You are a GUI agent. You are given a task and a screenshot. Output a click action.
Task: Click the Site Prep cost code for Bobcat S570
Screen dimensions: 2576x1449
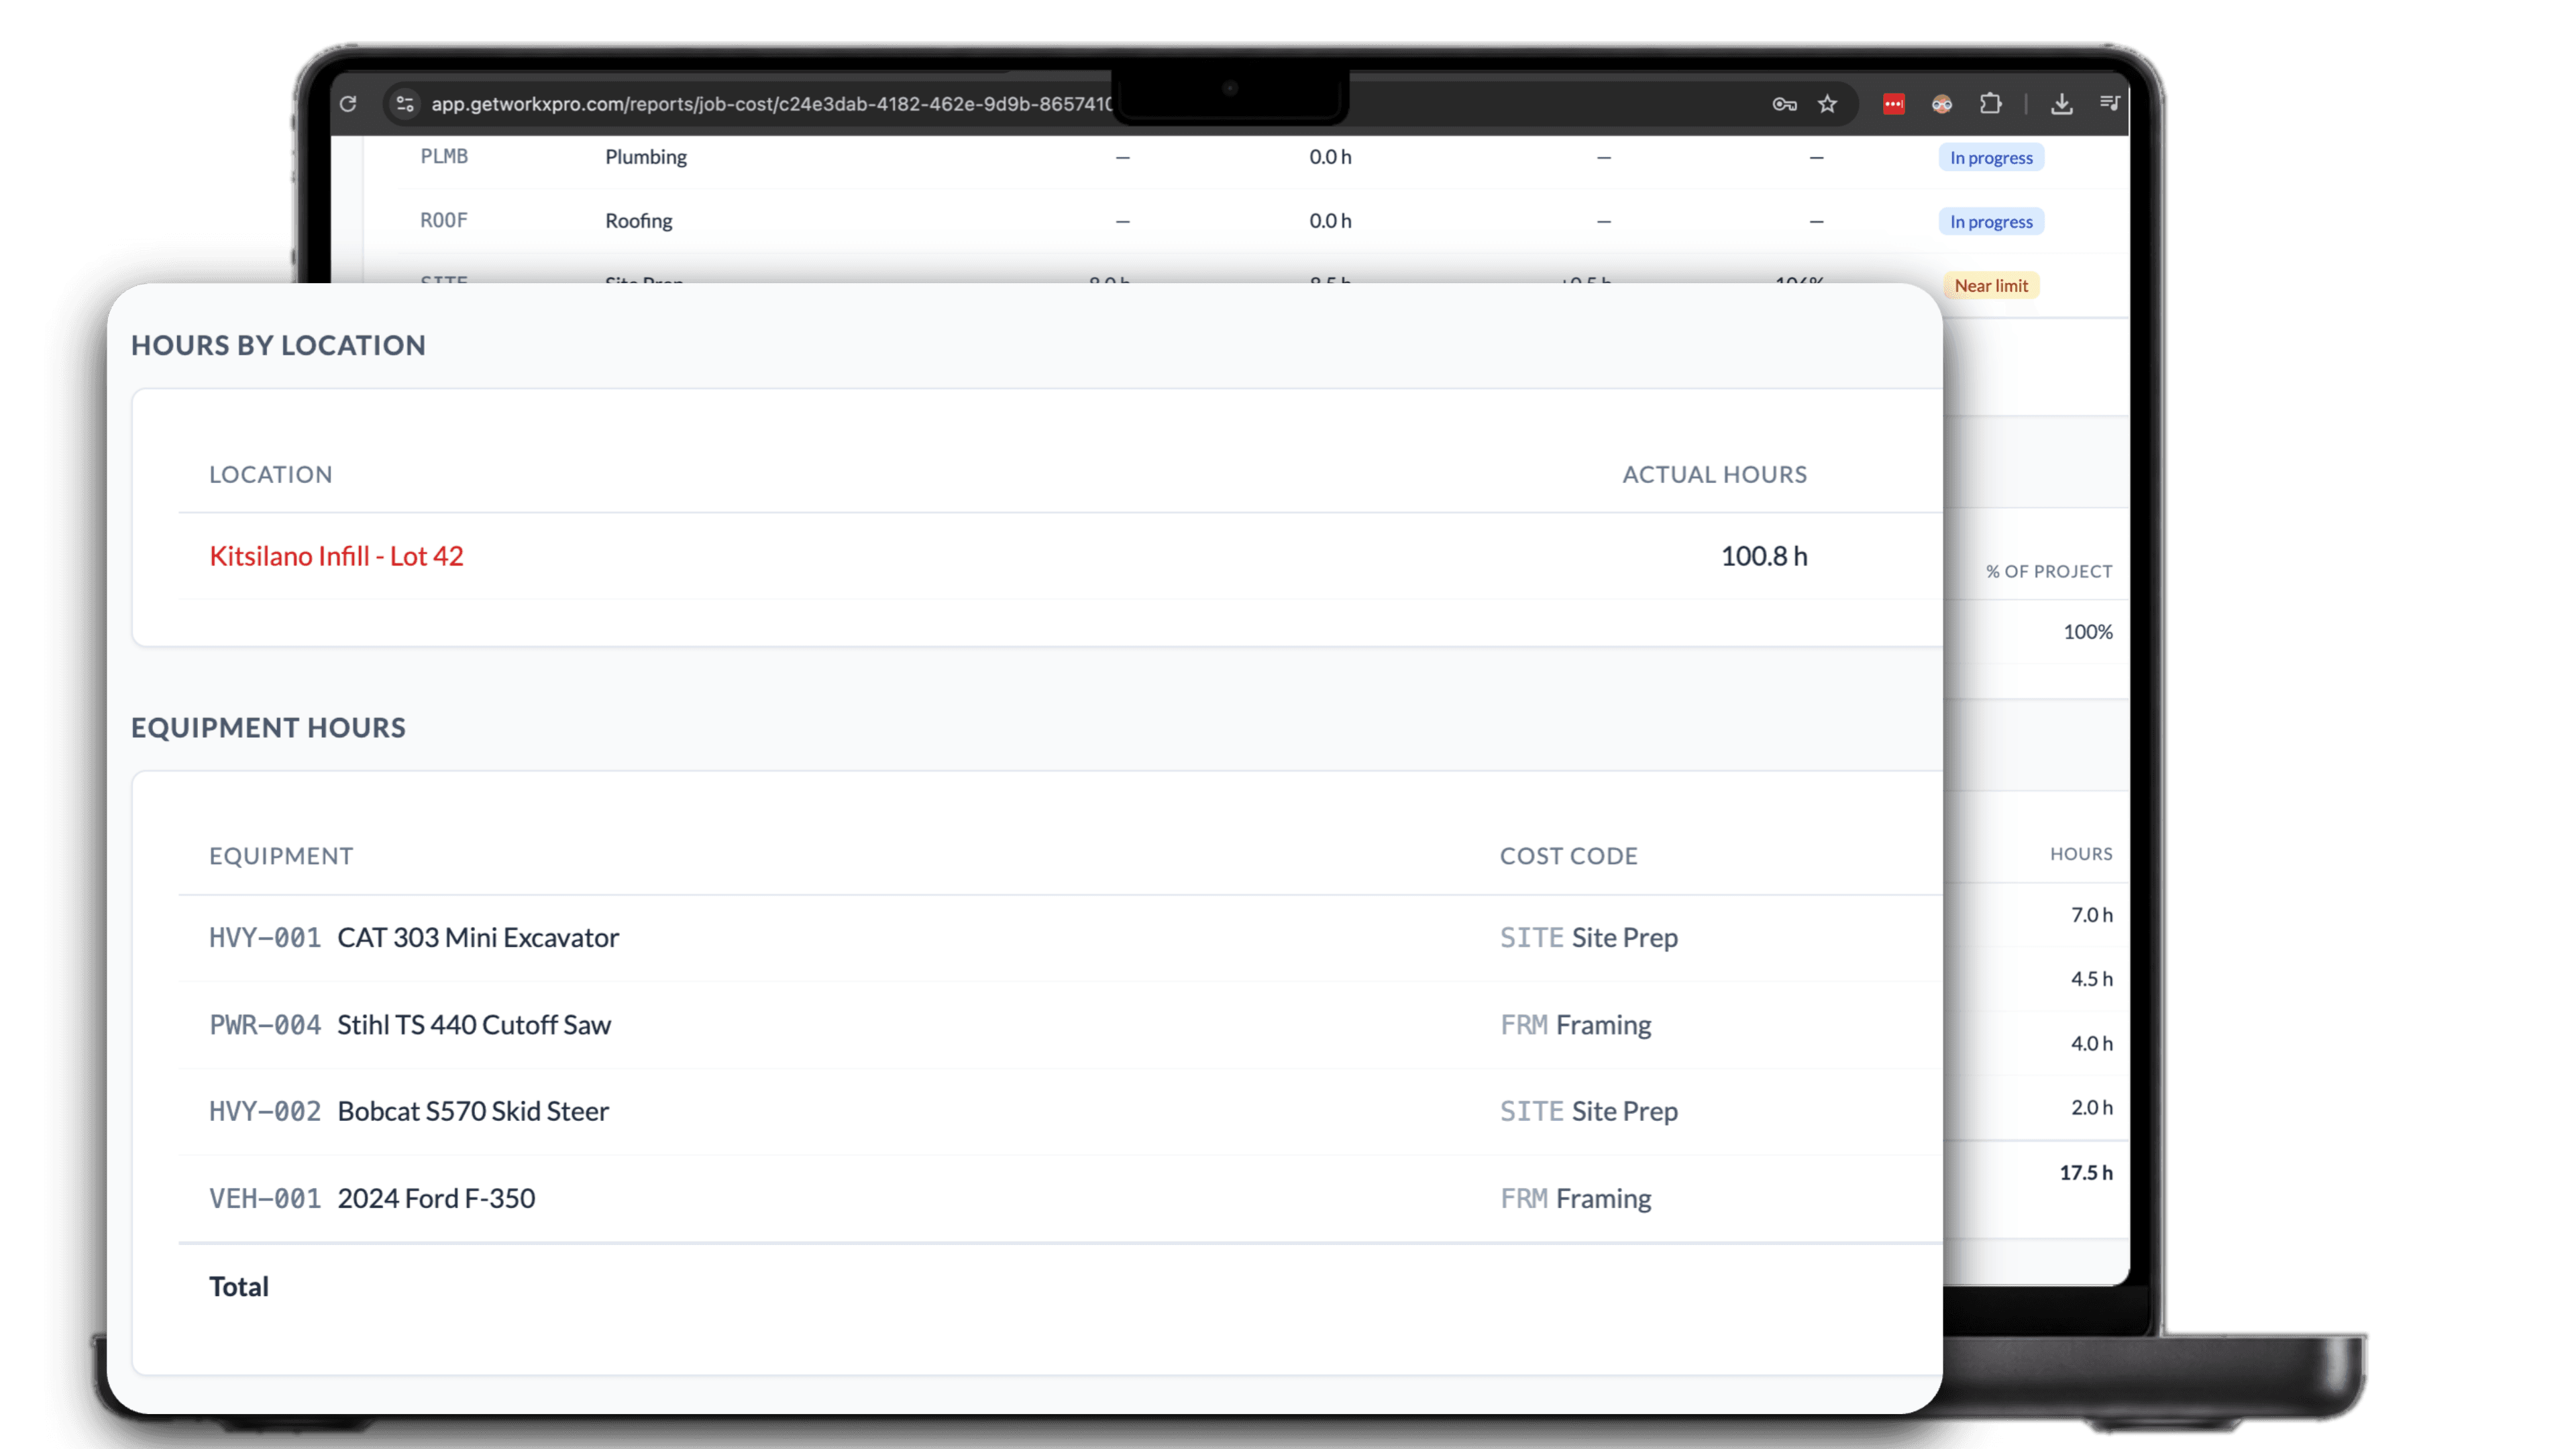point(1588,1112)
